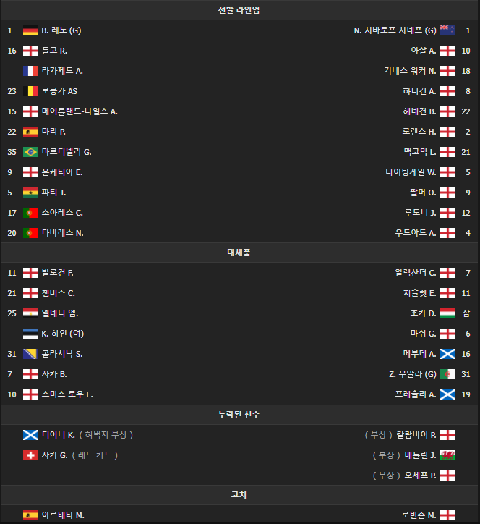Image resolution: width=480 pixels, height=524 pixels.
Task: Click the Bosnian flag beside 콜라시낙 S.
Action: point(30,354)
